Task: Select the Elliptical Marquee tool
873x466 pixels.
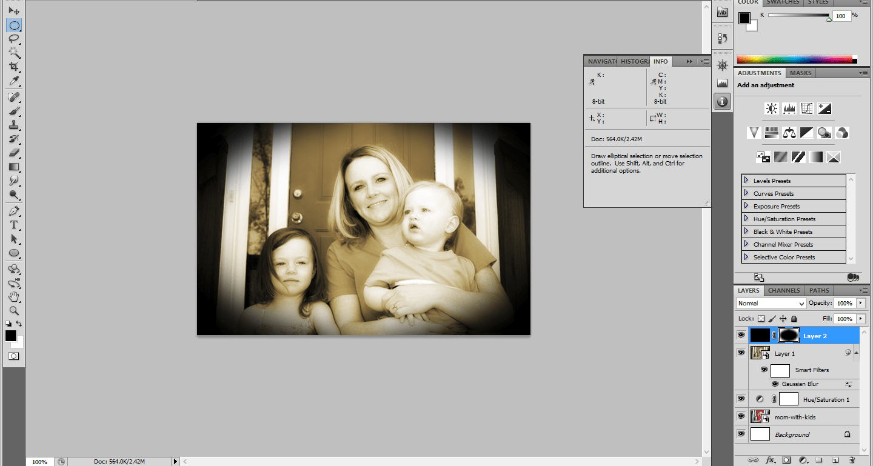Action: (14, 25)
